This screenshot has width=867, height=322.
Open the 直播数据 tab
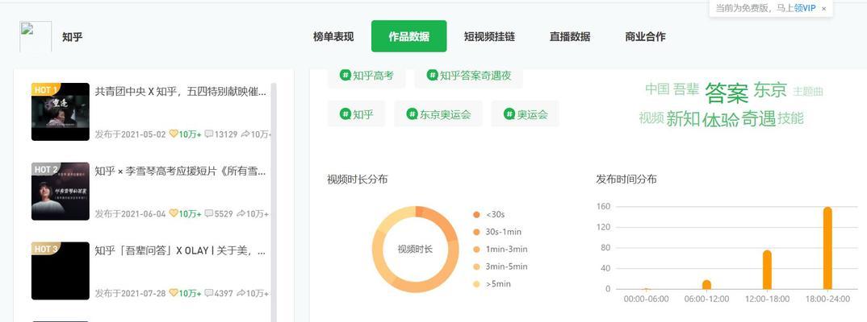pos(569,37)
